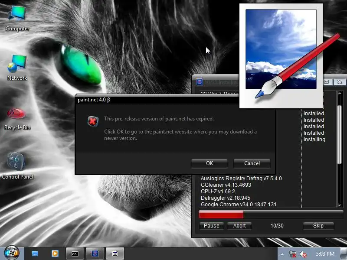Image resolution: width=347 pixels, height=260 pixels.
Task: Open the Network desktop icon
Action: click(x=17, y=68)
